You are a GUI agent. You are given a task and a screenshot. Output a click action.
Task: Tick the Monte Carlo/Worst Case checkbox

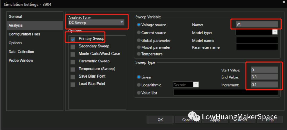(73, 54)
